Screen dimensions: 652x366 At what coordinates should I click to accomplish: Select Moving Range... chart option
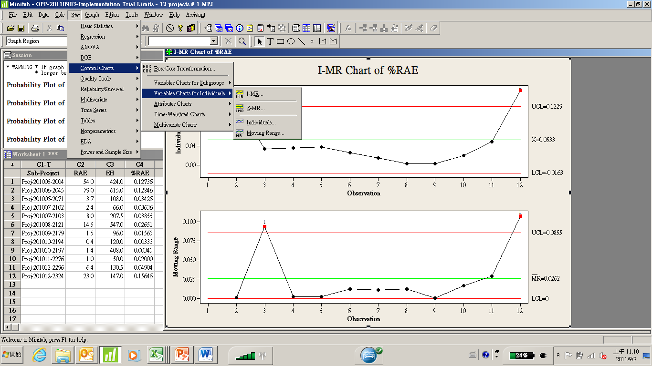click(267, 133)
